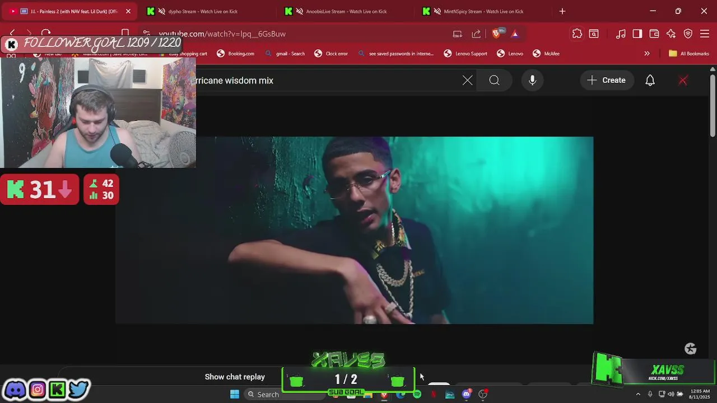Toggle the browser sidebar panel

(x=637, y=34)
